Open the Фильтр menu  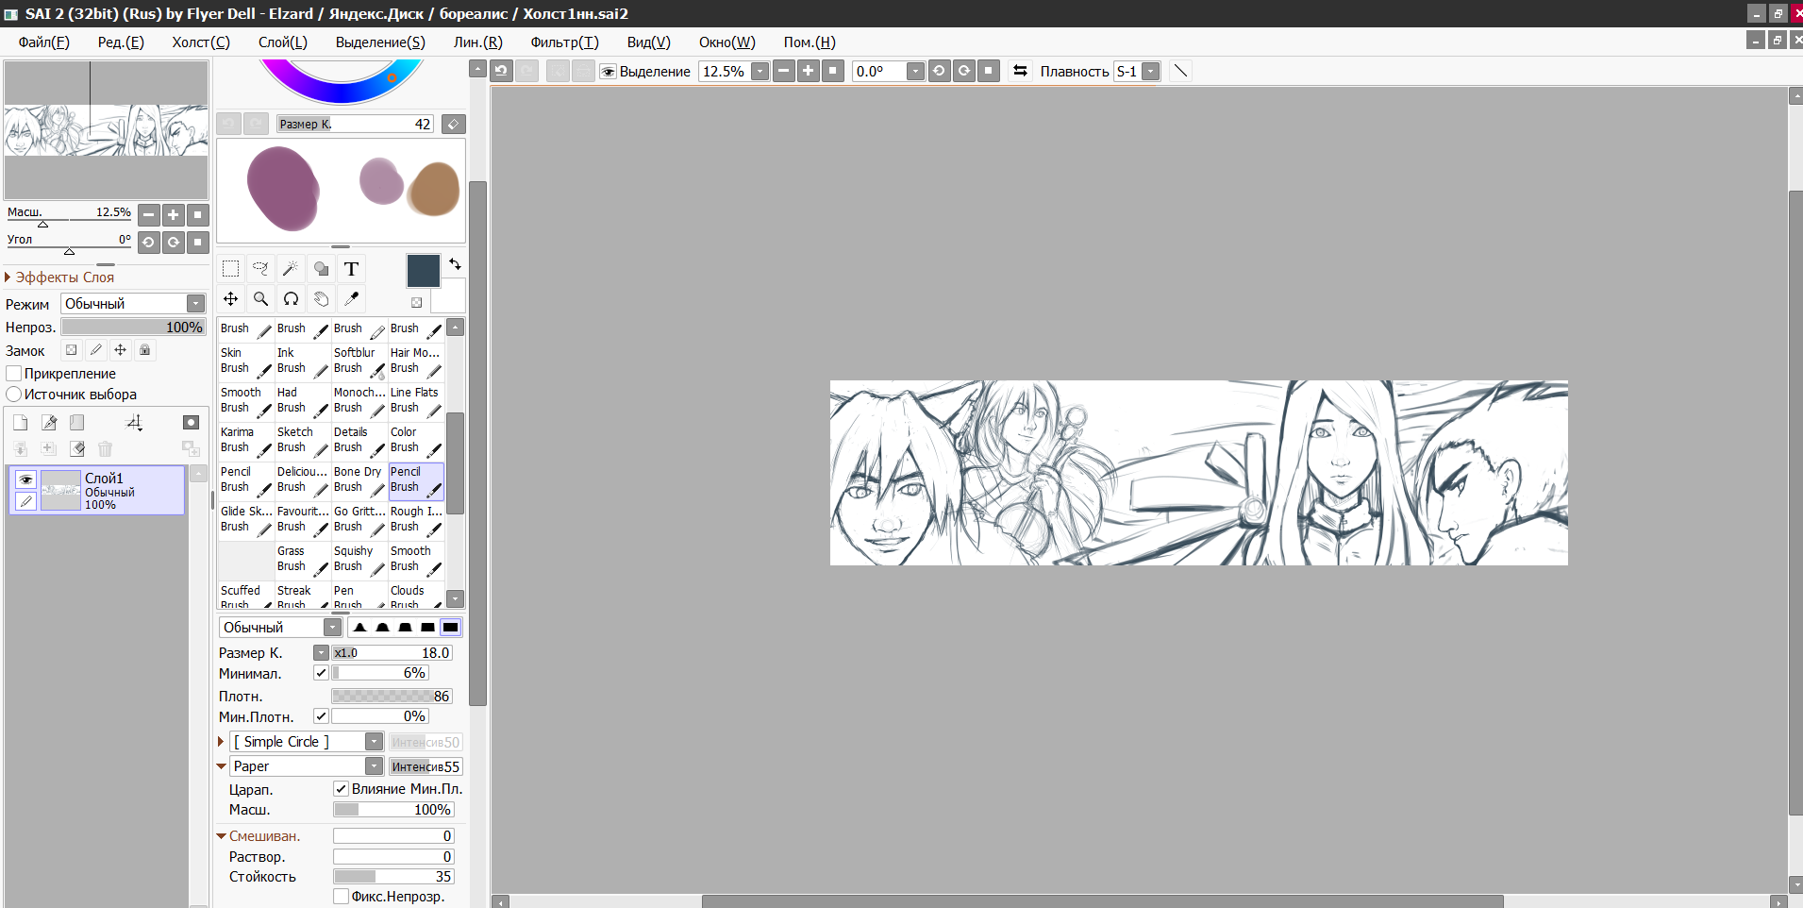[x=563, y=42]
